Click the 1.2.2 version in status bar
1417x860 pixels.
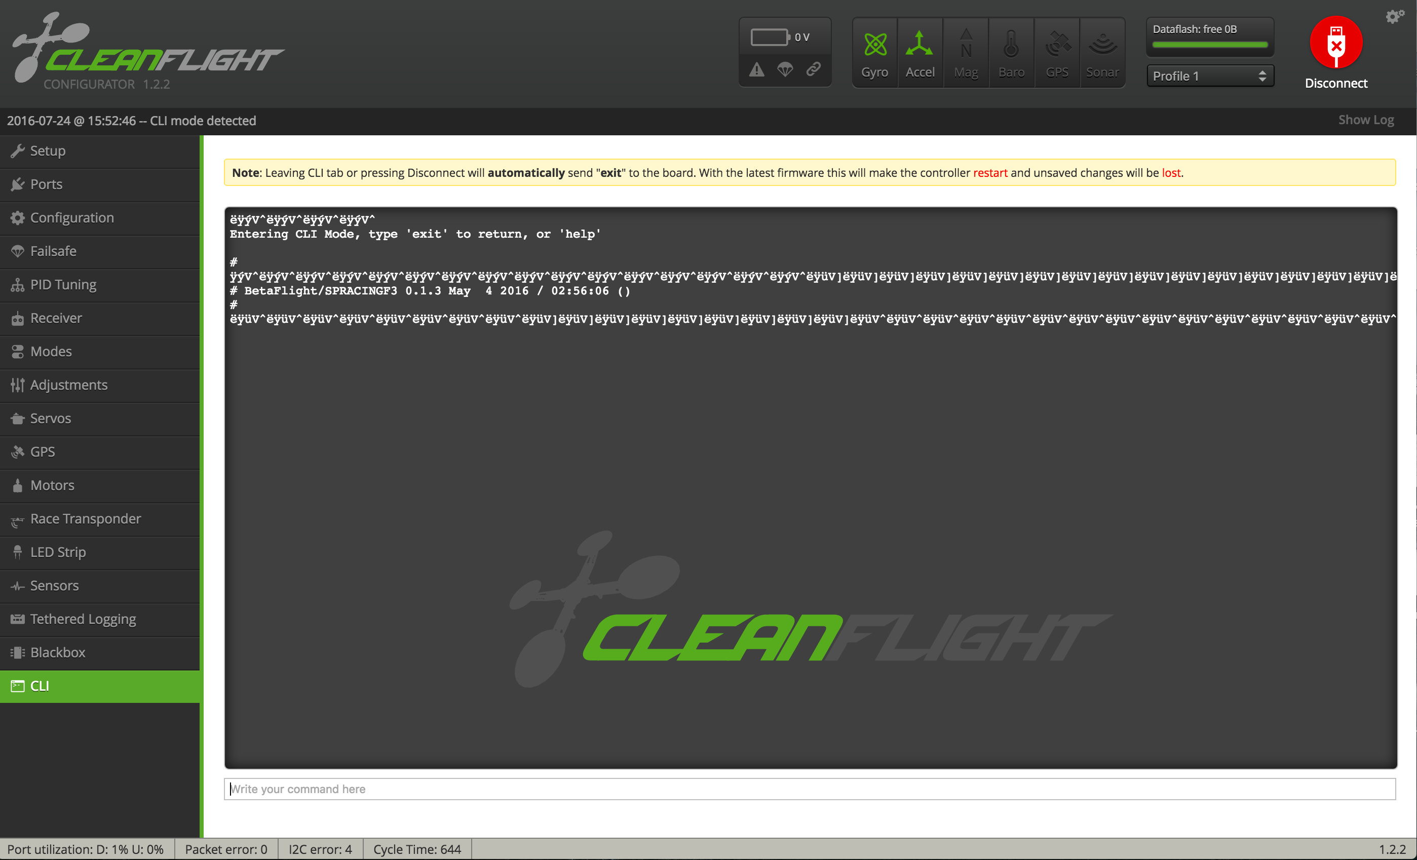point(1392,849)
